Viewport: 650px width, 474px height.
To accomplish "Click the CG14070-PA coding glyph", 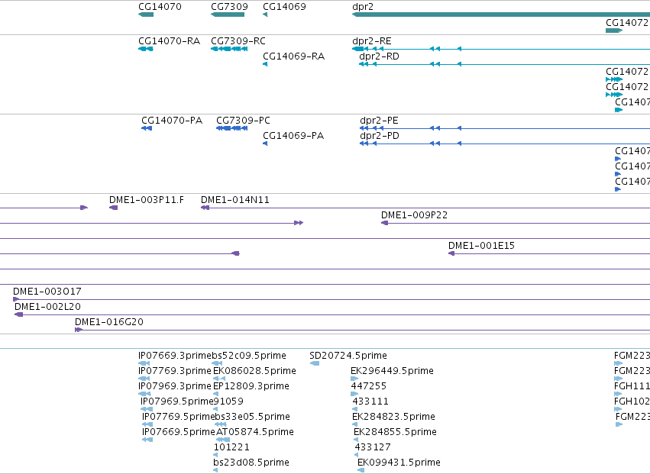I will pyautogui.click(x=147, y=128).
